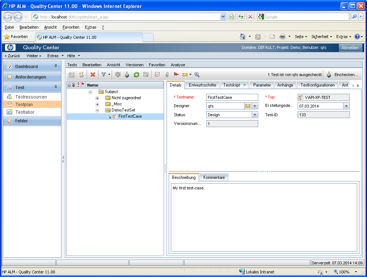Open Bearbeiten menu in Quality Center
This screenshot has width=367, height=277.
point(92,65)
